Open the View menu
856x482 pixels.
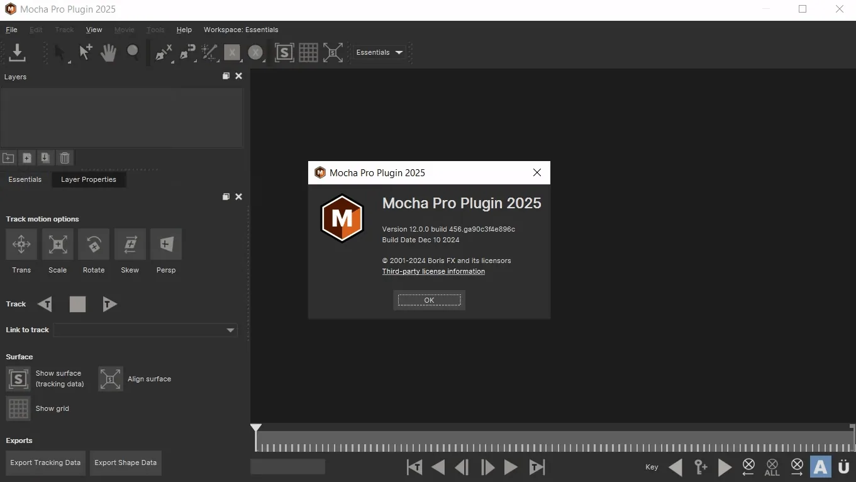pyautogui.click(x=94, y=30)
